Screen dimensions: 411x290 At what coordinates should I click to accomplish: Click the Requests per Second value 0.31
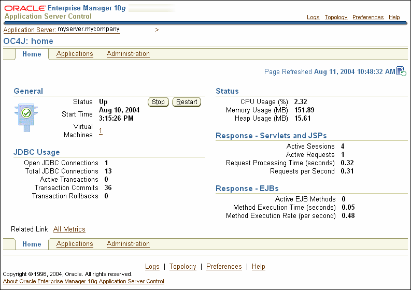(347, 171)
